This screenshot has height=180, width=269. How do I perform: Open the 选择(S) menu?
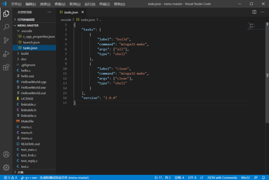pyautogui.click(x=45, y=4)
